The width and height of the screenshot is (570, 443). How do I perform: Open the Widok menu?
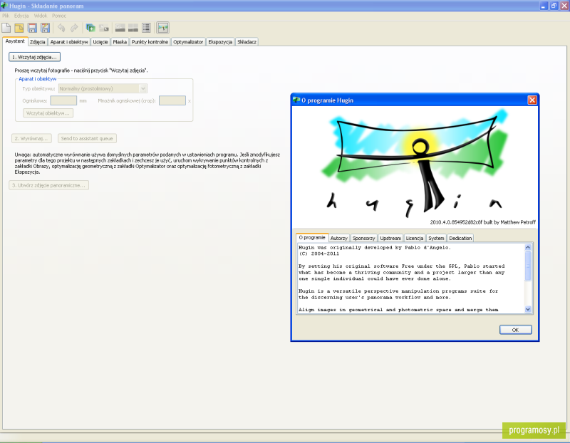tap(41, 16)
